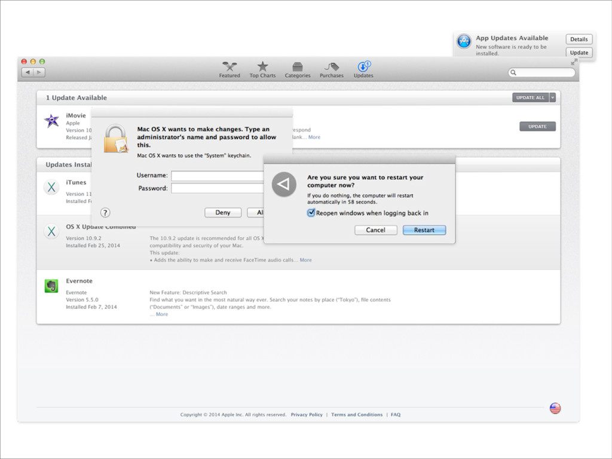Open the UPDATE ALL dropdown arrow
The image size is (612, 459).
click(553, 97)
